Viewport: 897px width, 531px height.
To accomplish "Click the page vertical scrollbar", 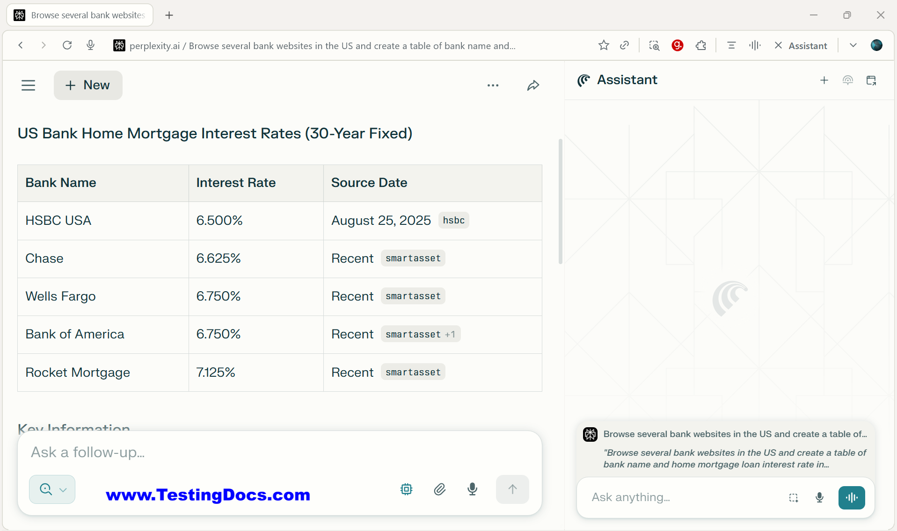I will click(560, 201).
